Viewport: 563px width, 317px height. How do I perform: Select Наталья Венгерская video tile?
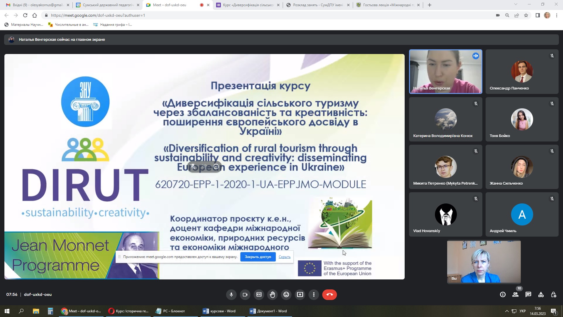coord(445,72)
